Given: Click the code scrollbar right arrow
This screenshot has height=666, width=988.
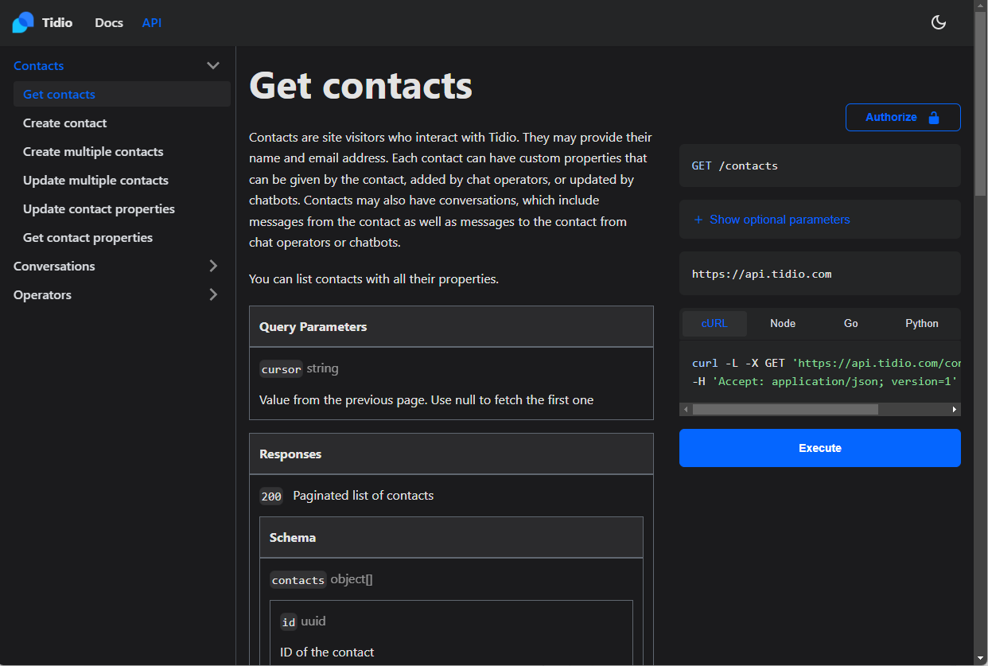Looking at the screenshot, I should click(955, 409).
